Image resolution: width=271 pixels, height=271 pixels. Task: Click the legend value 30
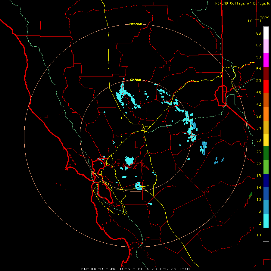(259, 140)
